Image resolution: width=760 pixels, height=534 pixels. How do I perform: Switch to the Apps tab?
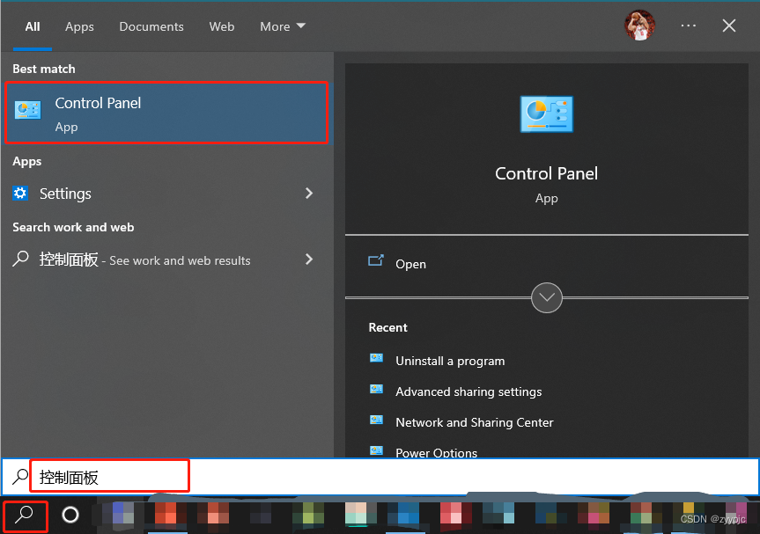[x=79, y=26]
